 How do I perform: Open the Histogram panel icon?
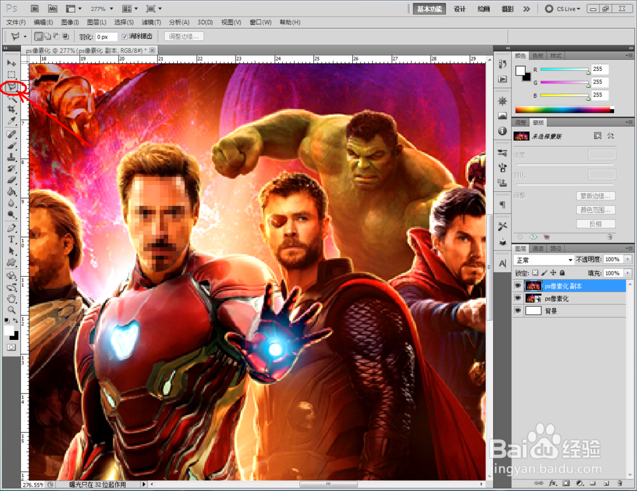503,116
